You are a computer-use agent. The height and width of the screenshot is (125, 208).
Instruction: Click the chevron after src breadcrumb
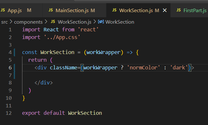point(11,22)
